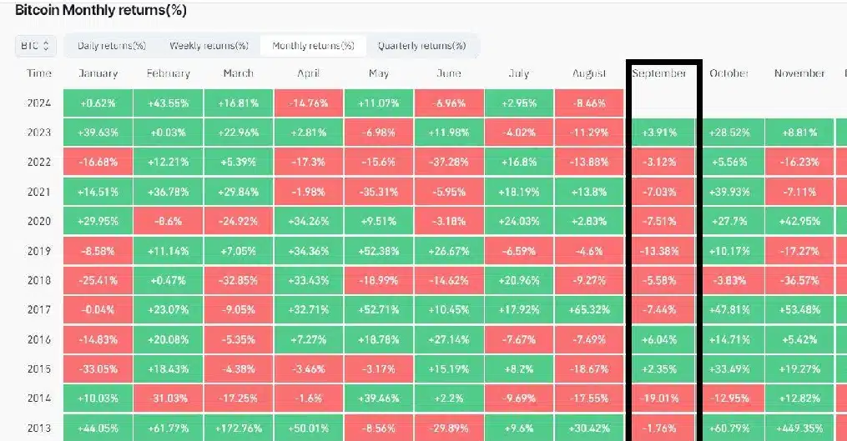Click the -1.76% September 2013 cell
Image resolution: width=847 pixels, height=441 pixels.
(x=659, y=428)
